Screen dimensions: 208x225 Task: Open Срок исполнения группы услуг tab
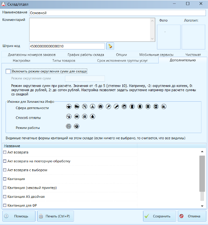[x=123, y=61]
